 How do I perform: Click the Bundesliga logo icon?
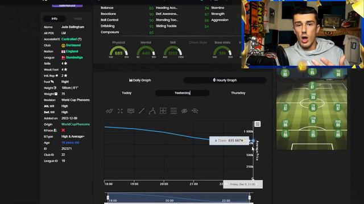63,58
